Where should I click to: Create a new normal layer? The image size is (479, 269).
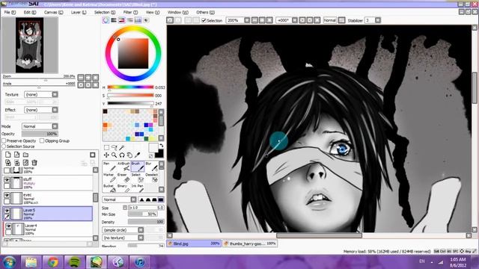8,155
